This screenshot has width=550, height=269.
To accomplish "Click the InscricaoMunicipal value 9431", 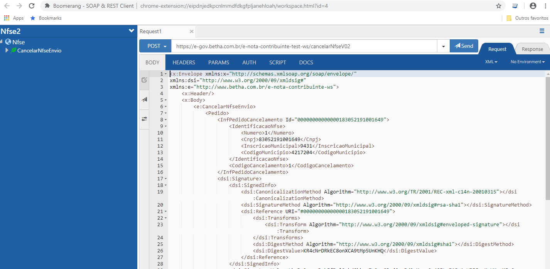I will (x=306, y=146).
